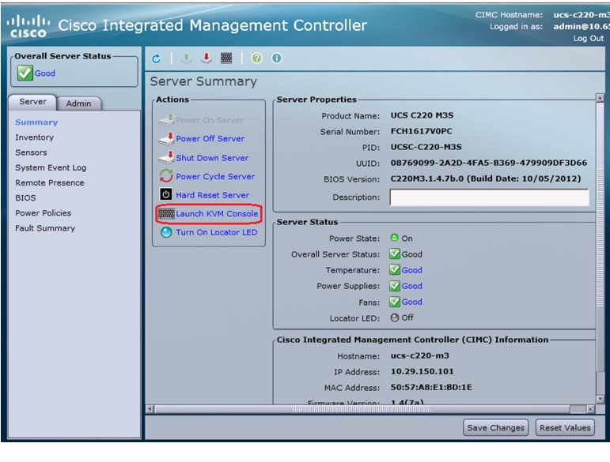
Task: Click the vertical scrollbar thumb
Action: (x=601, y=237)
